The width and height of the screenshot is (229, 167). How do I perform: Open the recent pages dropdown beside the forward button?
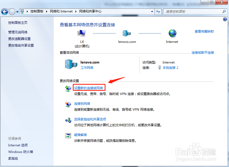[x=17, y=11]
